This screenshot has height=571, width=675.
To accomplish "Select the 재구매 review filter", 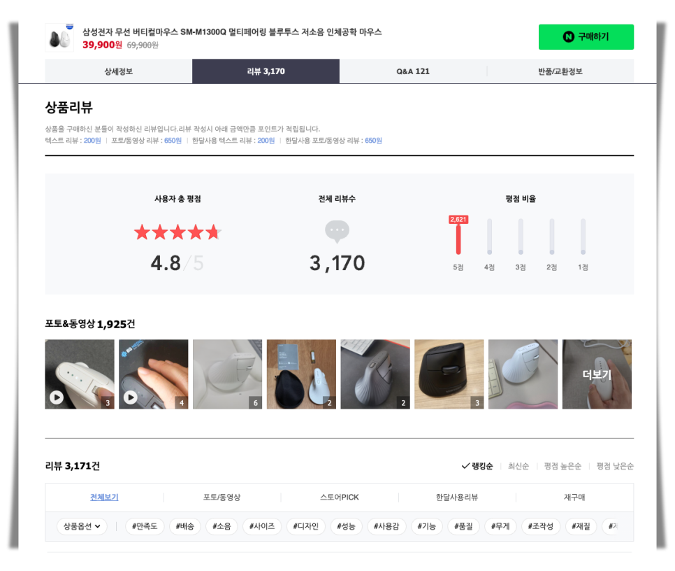I will pyautogui.click(x=574, y=498).
